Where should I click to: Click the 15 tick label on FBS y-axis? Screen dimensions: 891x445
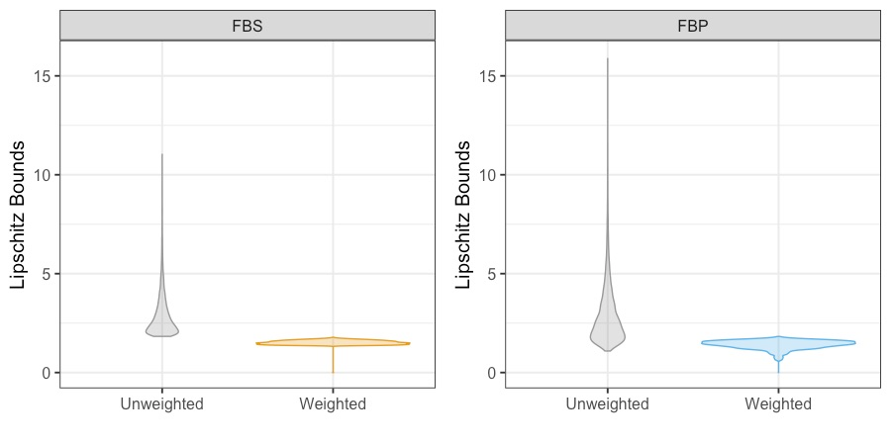coord(41,76)
